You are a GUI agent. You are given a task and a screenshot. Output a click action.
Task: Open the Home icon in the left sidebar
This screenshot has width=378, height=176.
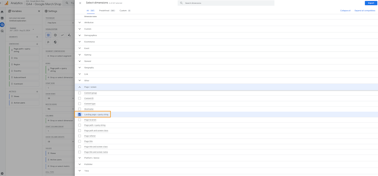point(2,12)
